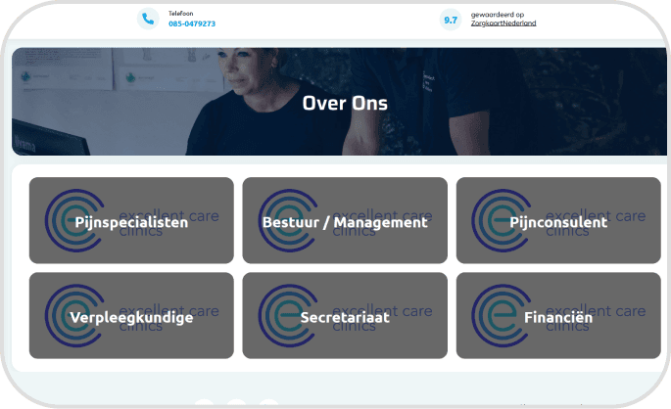
Task: Click the phone handset icon
Action: (148, 19)
